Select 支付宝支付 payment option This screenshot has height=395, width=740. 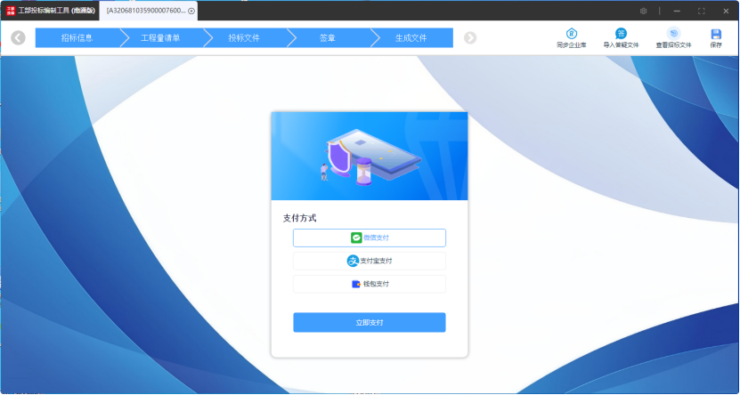point(370,261)
